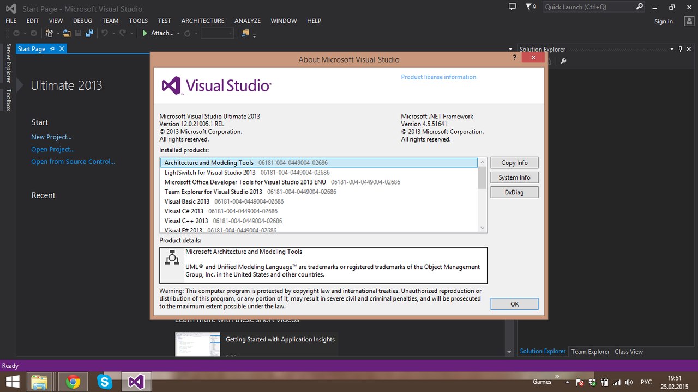Open the ARCHITECTURE menu
Screen dimensions: 698x392
click(x=202, y=21)
